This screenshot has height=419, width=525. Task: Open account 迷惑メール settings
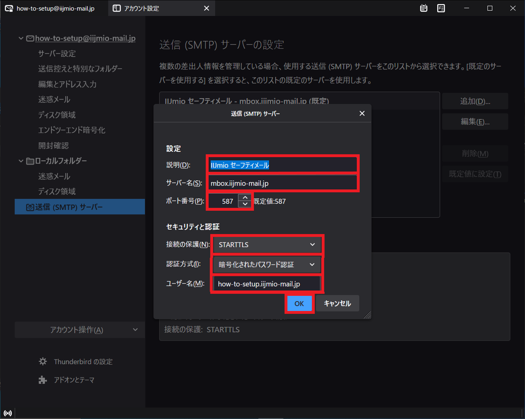[x=54, y=99]
